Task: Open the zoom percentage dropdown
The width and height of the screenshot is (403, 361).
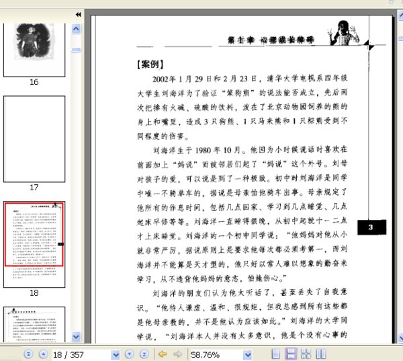Action: [247, 356]
